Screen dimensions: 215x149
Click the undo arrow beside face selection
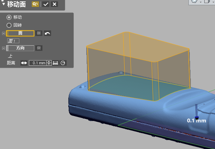pyautogui.click(x=47, y=33)
